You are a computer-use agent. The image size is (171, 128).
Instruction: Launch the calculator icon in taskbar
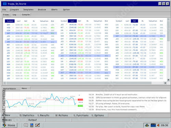32,125
